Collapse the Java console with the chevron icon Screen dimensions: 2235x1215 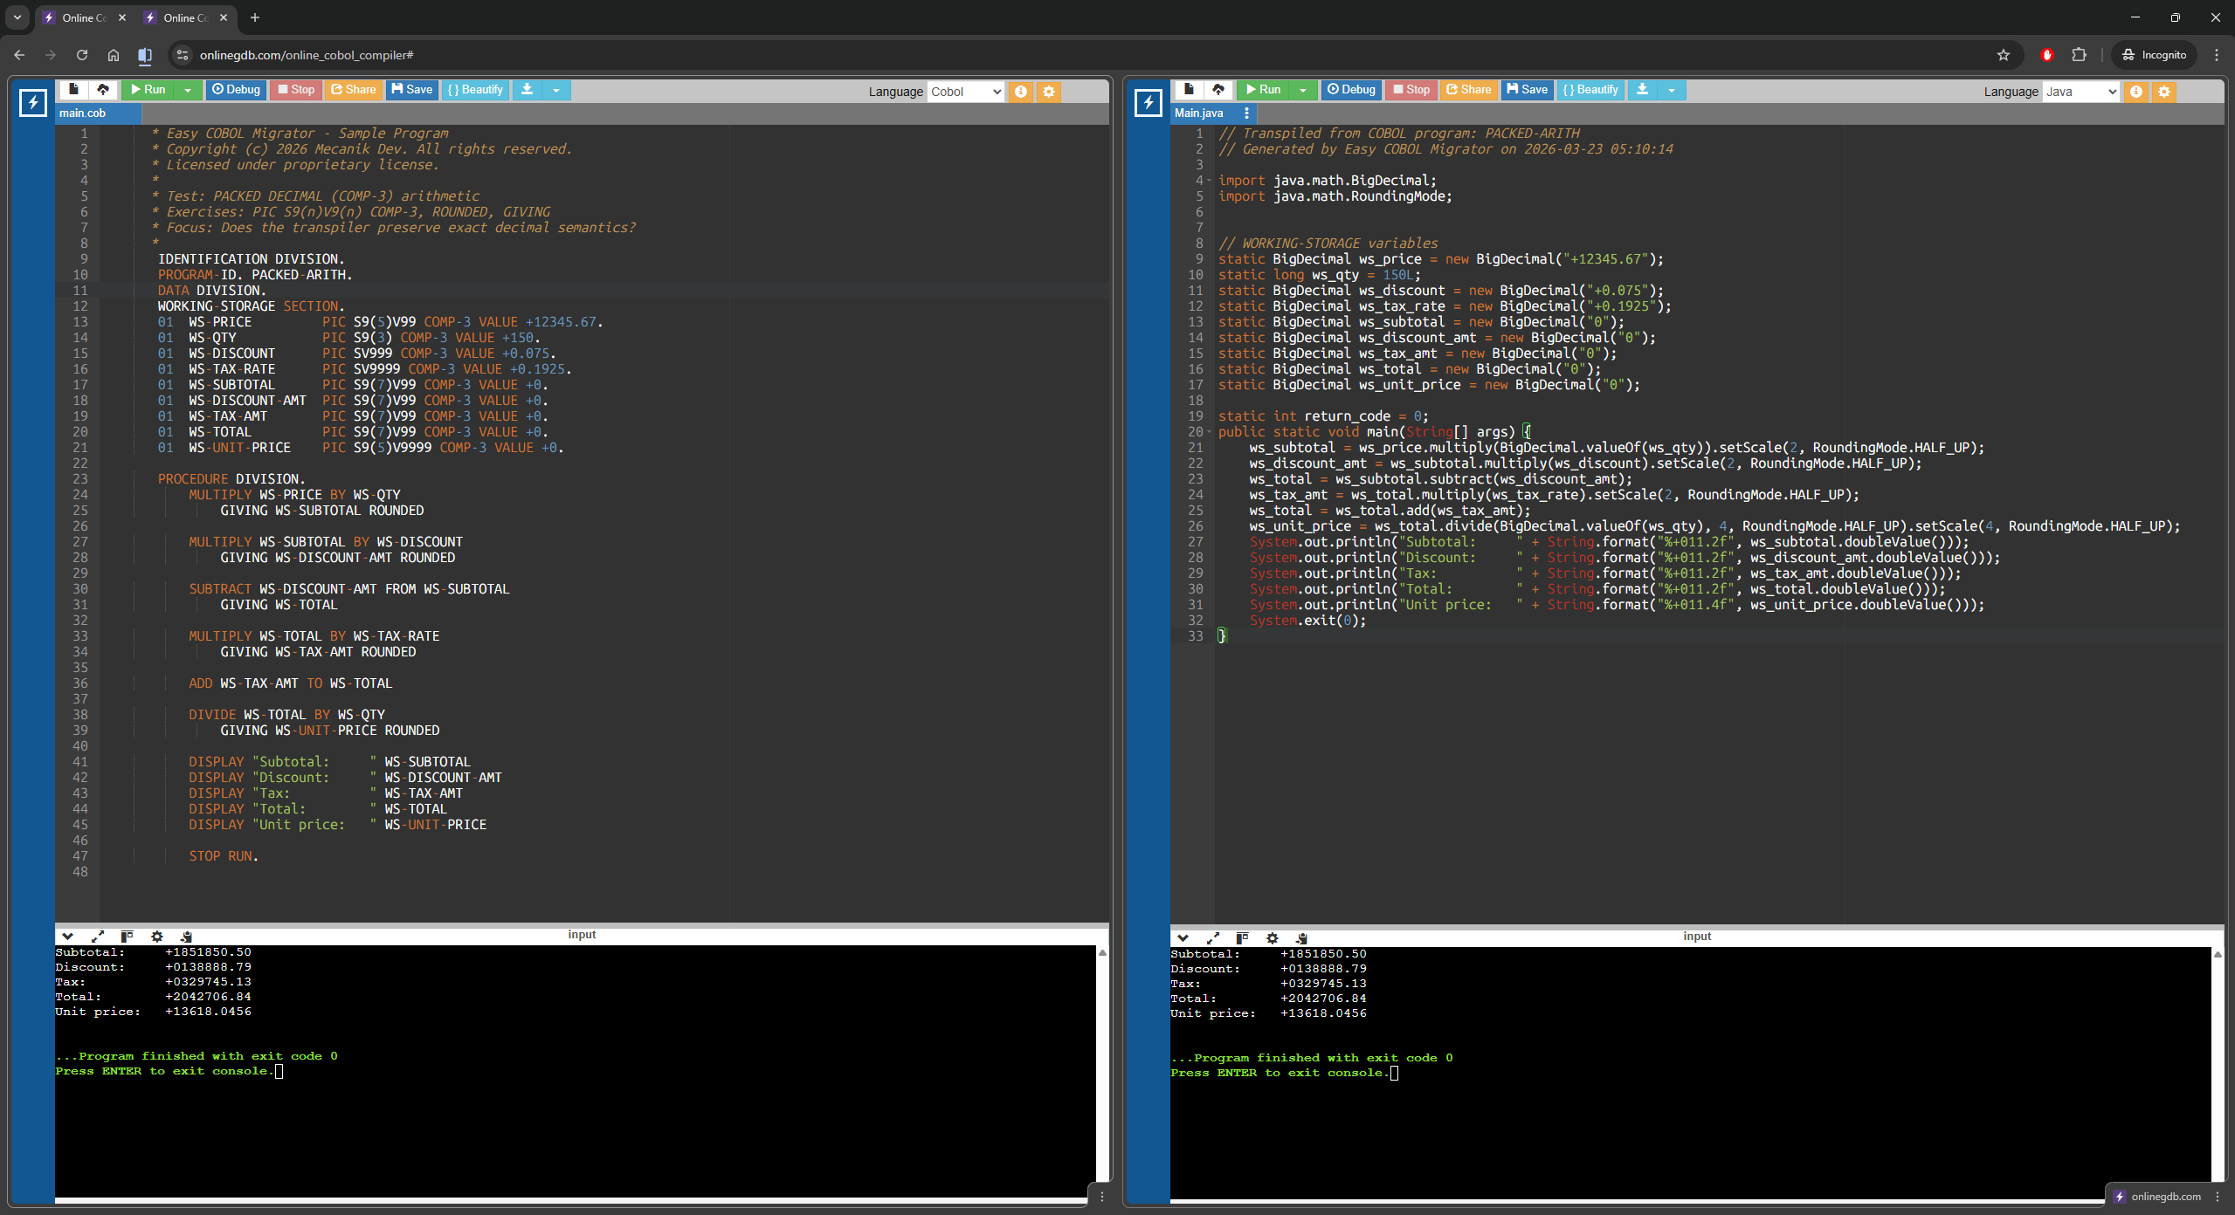(x=1183, y=938)
